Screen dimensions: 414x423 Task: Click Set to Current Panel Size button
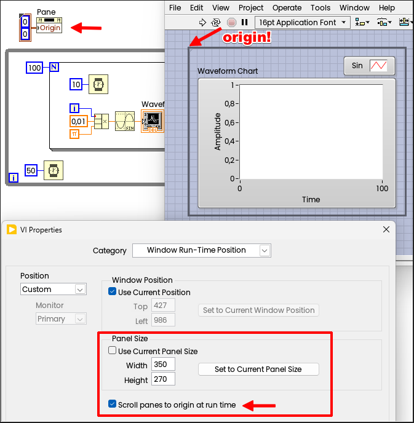click(x=258, y=369)
